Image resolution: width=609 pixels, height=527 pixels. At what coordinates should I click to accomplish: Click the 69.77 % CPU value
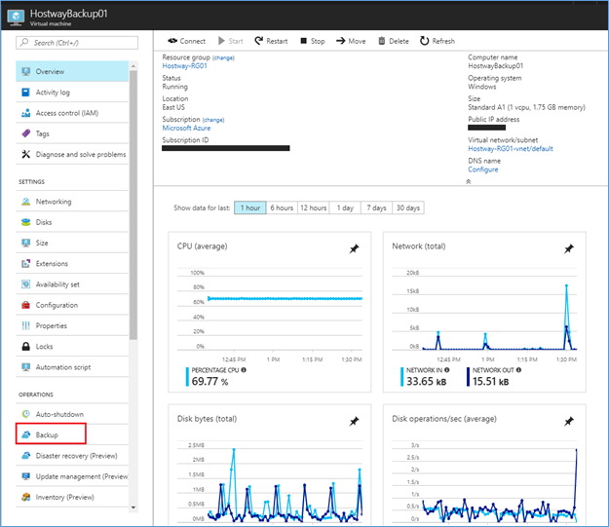coord(209,381)
